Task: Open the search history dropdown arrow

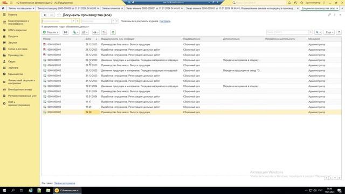Action: pyautogui.click(x=310, y=32)
